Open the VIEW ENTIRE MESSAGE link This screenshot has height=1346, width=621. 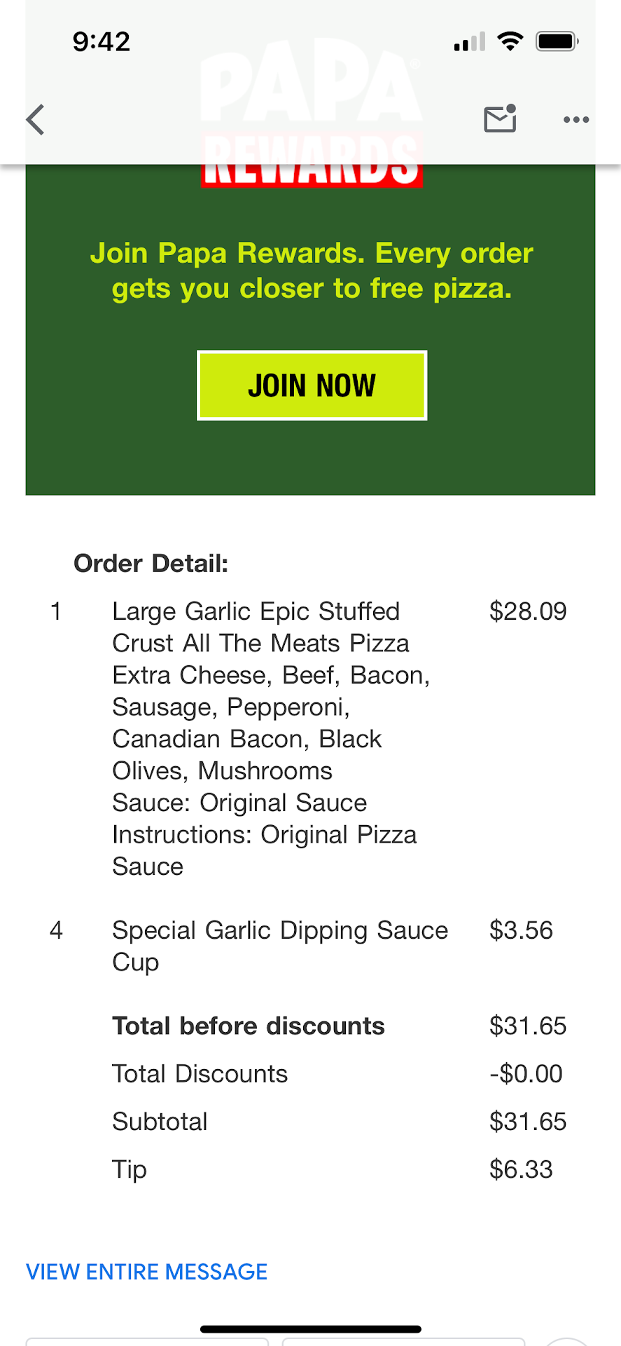pos(146,1272)
